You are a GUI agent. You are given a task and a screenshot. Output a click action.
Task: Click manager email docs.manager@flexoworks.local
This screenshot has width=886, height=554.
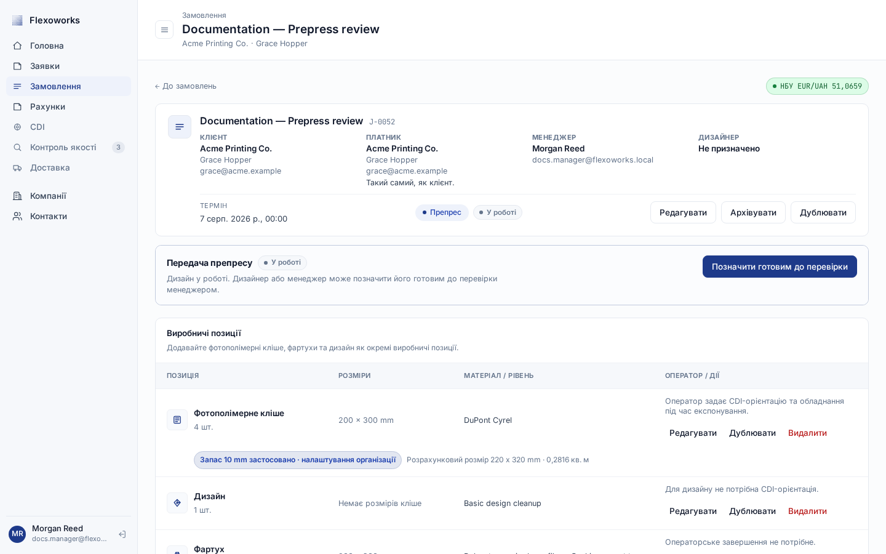pos(593,160)
